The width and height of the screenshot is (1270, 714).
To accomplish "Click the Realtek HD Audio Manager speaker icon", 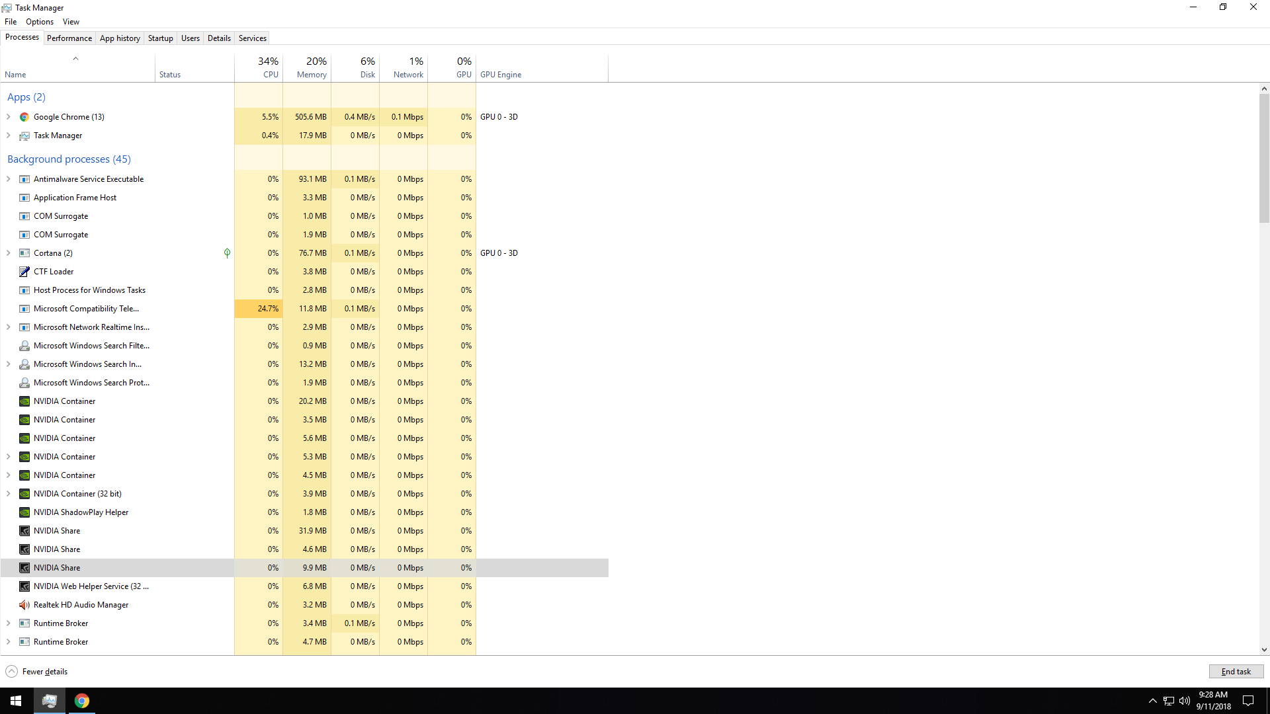I will coord(24,605).
